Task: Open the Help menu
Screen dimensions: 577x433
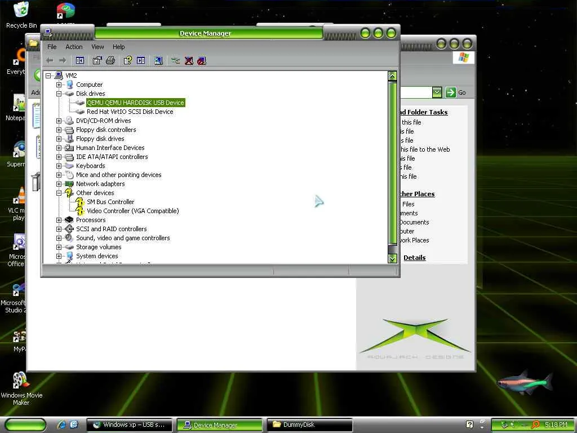Action: click(x=118, y=47)
